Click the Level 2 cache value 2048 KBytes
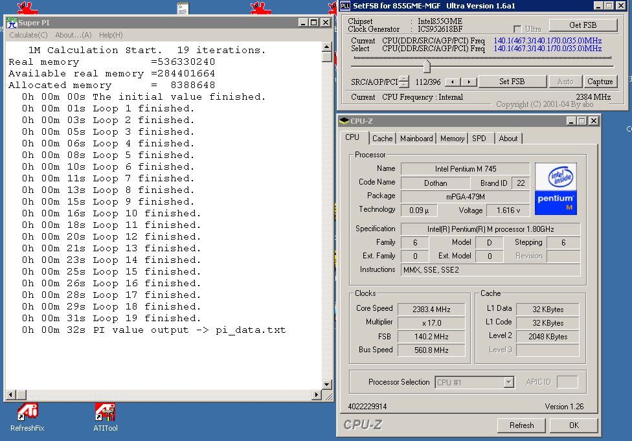Viewport: 632px width, 441px height. 547,337
